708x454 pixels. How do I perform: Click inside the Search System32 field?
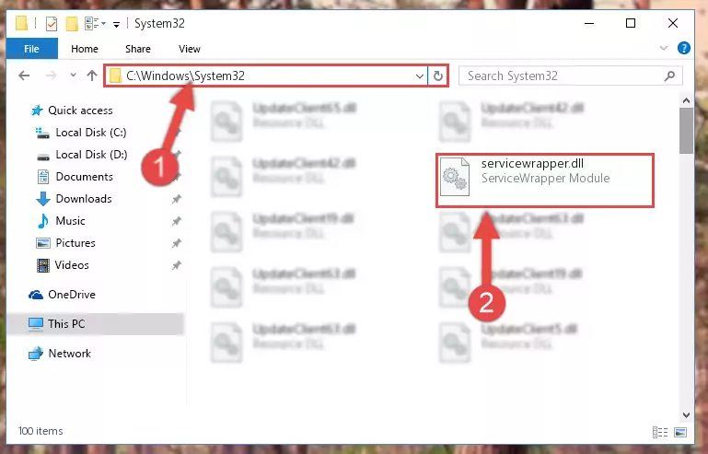(563, 76)
